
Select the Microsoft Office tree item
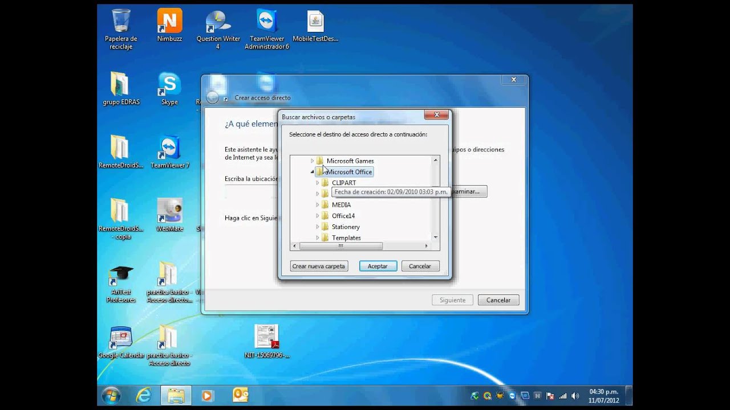(x=344, y=172)
